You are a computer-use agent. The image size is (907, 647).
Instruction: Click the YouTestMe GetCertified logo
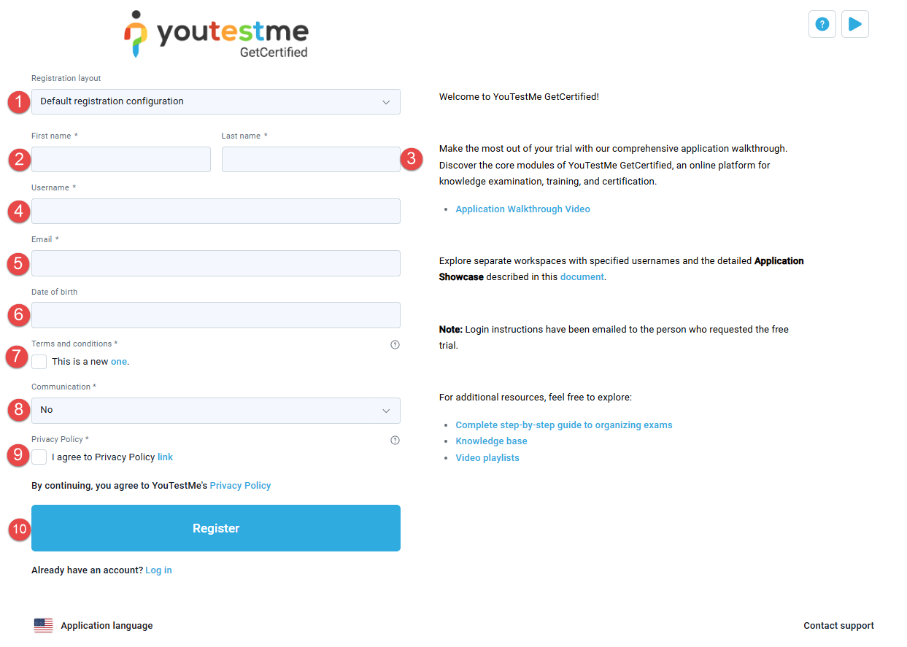[217, 34]
